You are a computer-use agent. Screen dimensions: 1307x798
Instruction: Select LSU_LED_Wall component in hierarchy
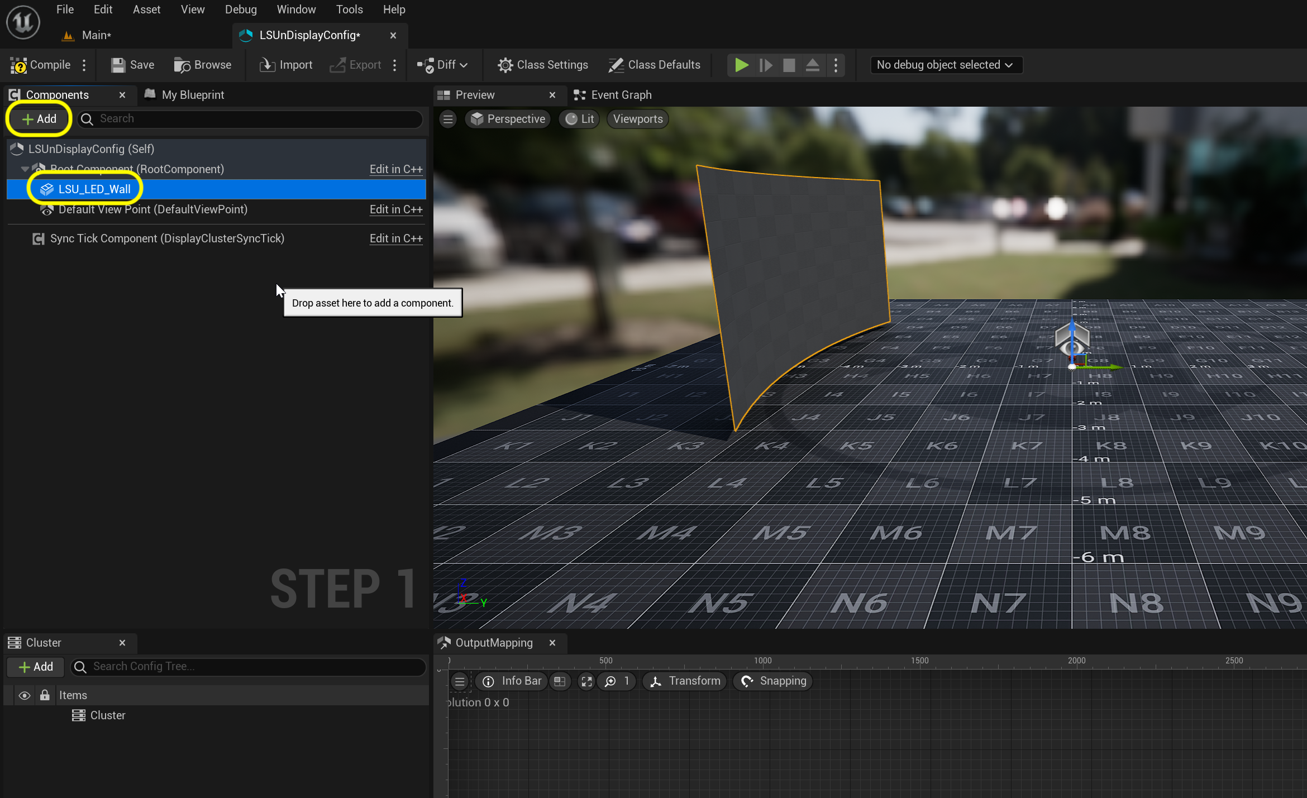(93, 189)
